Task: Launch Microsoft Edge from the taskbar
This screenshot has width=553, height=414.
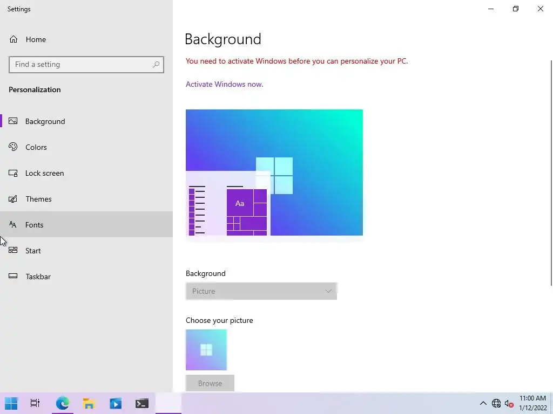Action: pyautogui.click(x=63, y=403)
